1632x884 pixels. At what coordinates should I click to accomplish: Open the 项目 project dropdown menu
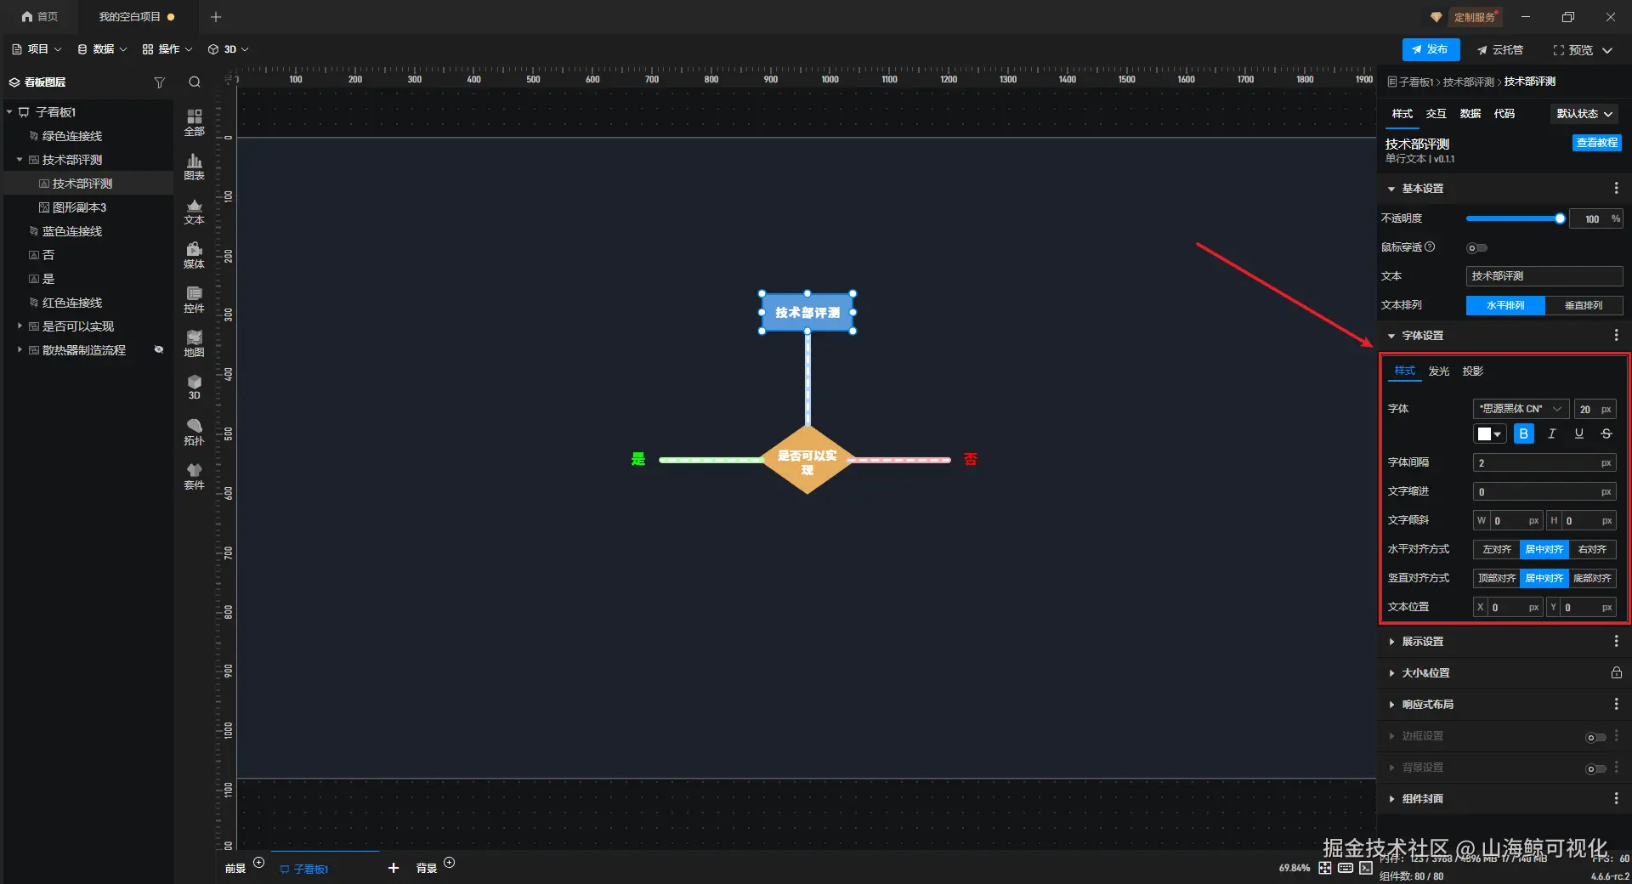click(37, 49)
